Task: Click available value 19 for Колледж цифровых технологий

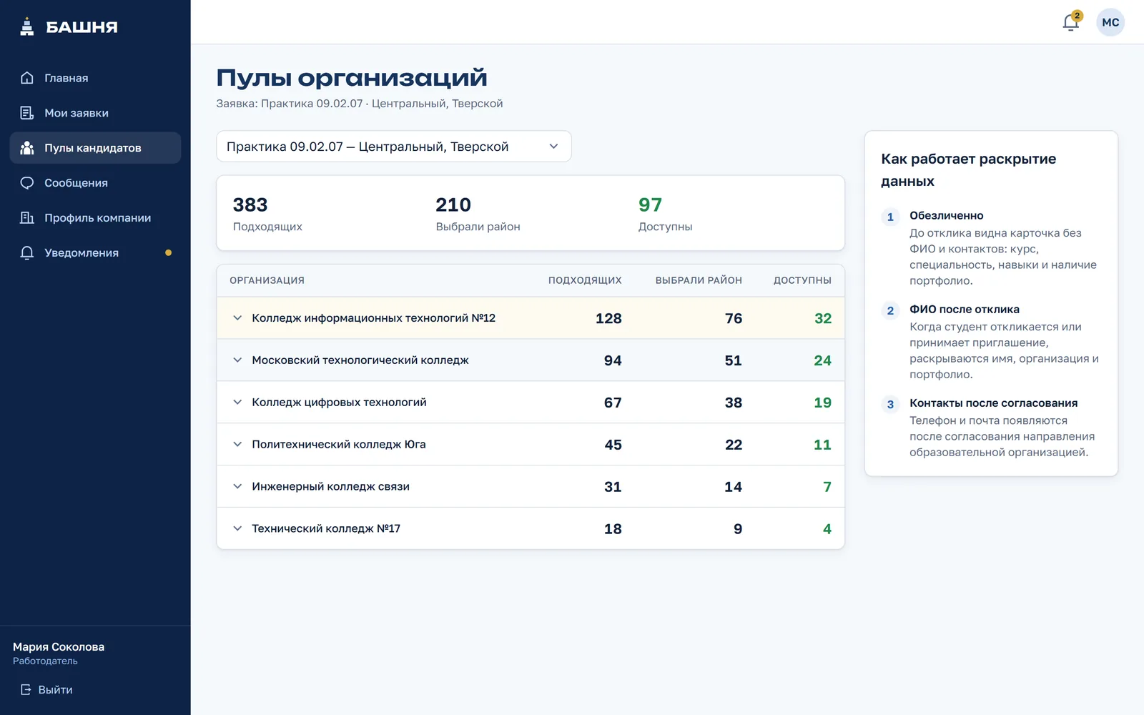Action: pos(823,403)
